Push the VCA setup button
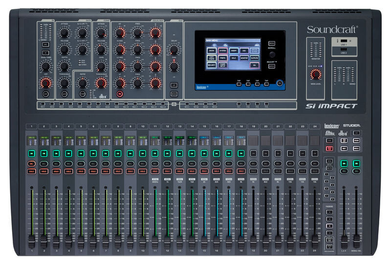The height and width of the screenshot is (265, 391). [329, 161]
